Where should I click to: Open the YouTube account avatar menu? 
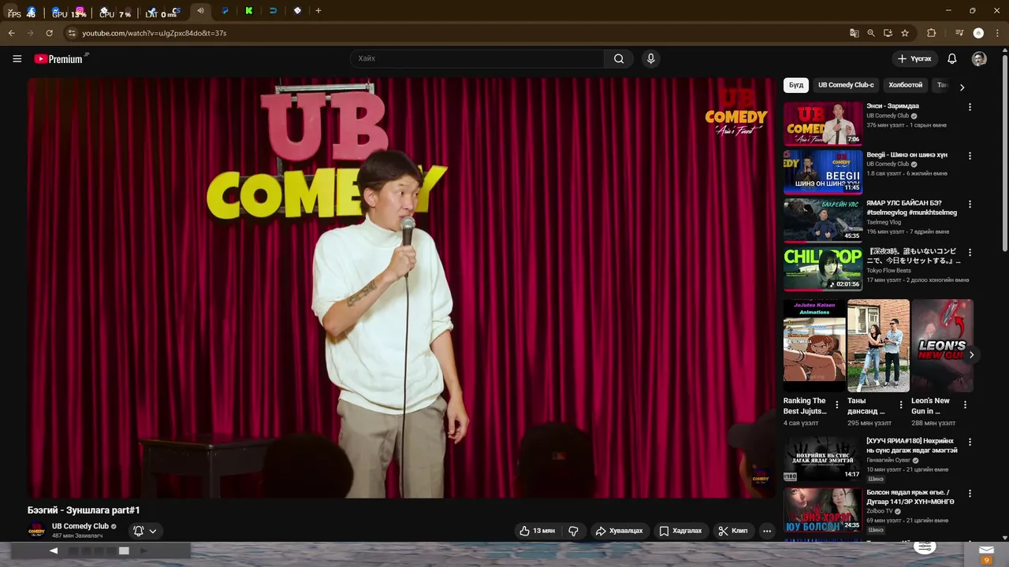[979, 58]
